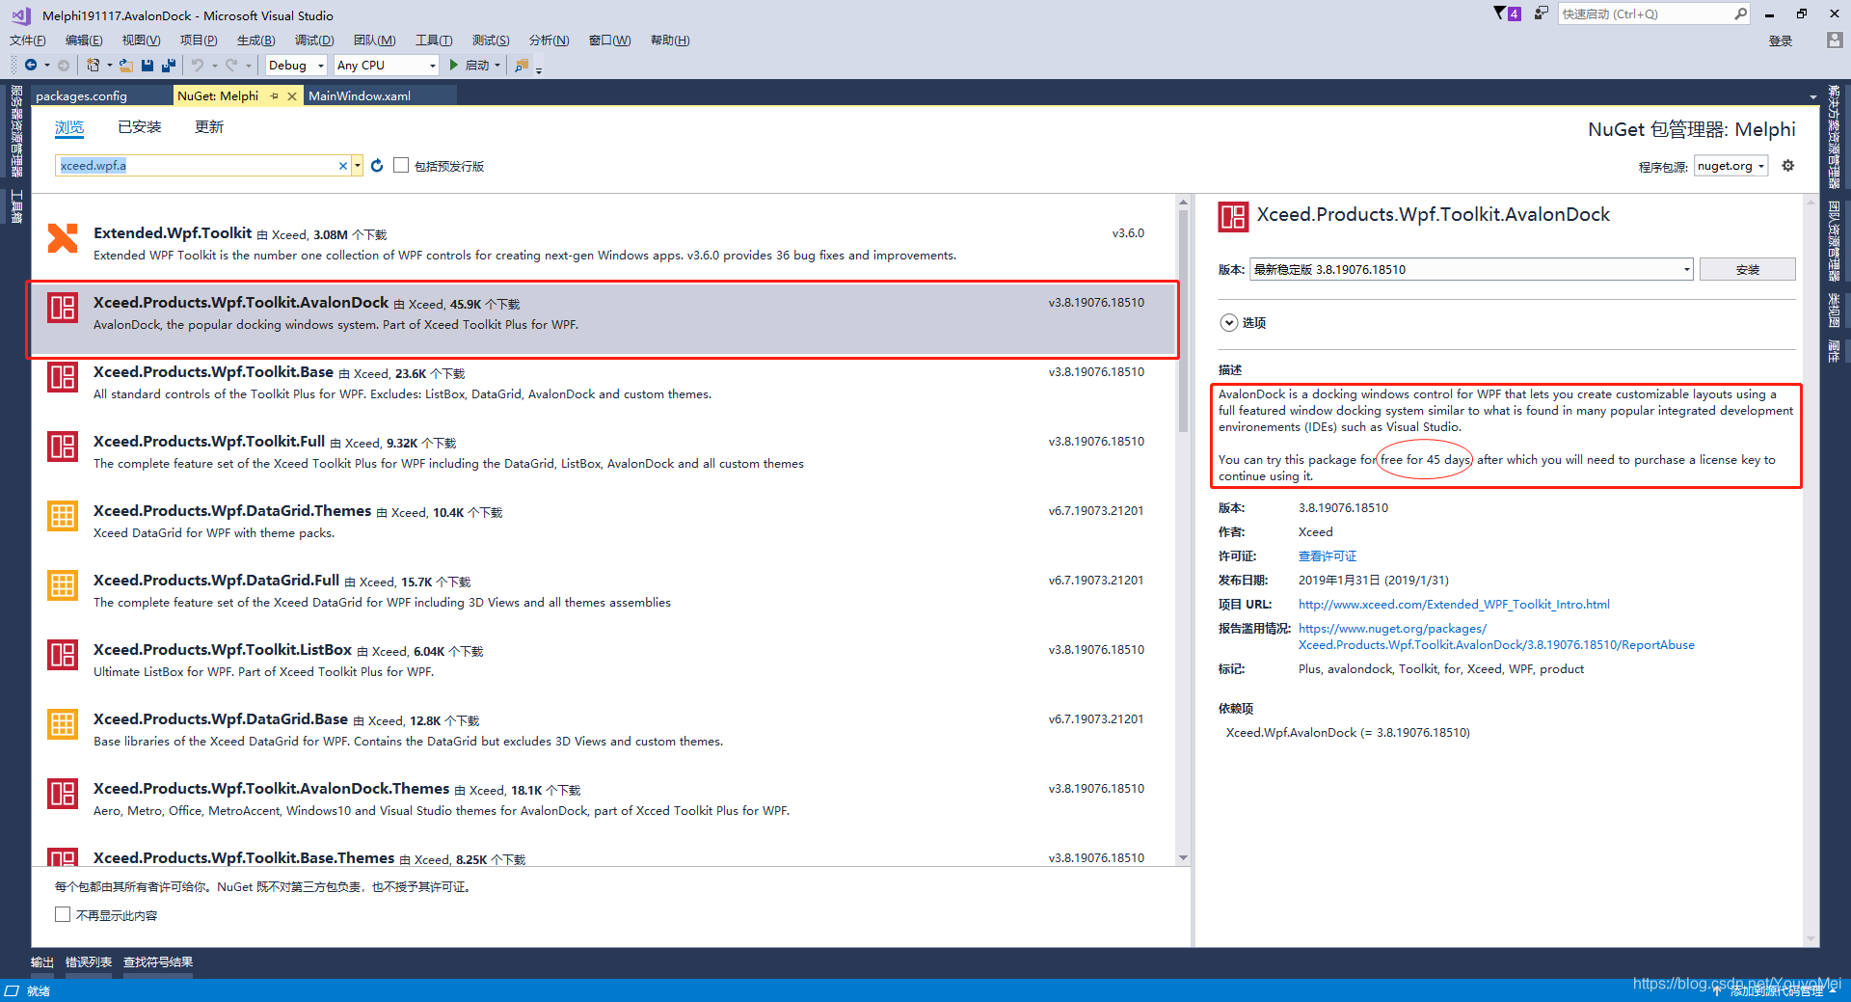
Task: Switch to the packages.config tab
Action: (x=81, y=95)
